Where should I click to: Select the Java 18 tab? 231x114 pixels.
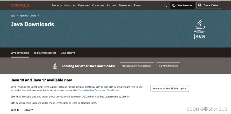15,110
